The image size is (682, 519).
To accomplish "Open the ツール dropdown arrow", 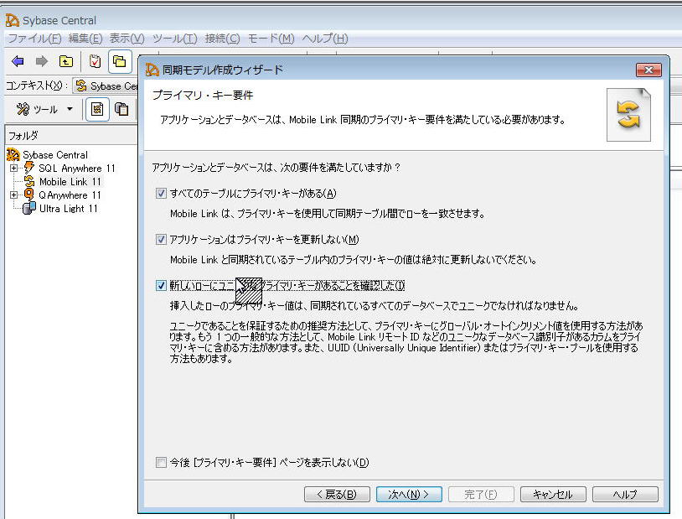I will click(70, 109).
